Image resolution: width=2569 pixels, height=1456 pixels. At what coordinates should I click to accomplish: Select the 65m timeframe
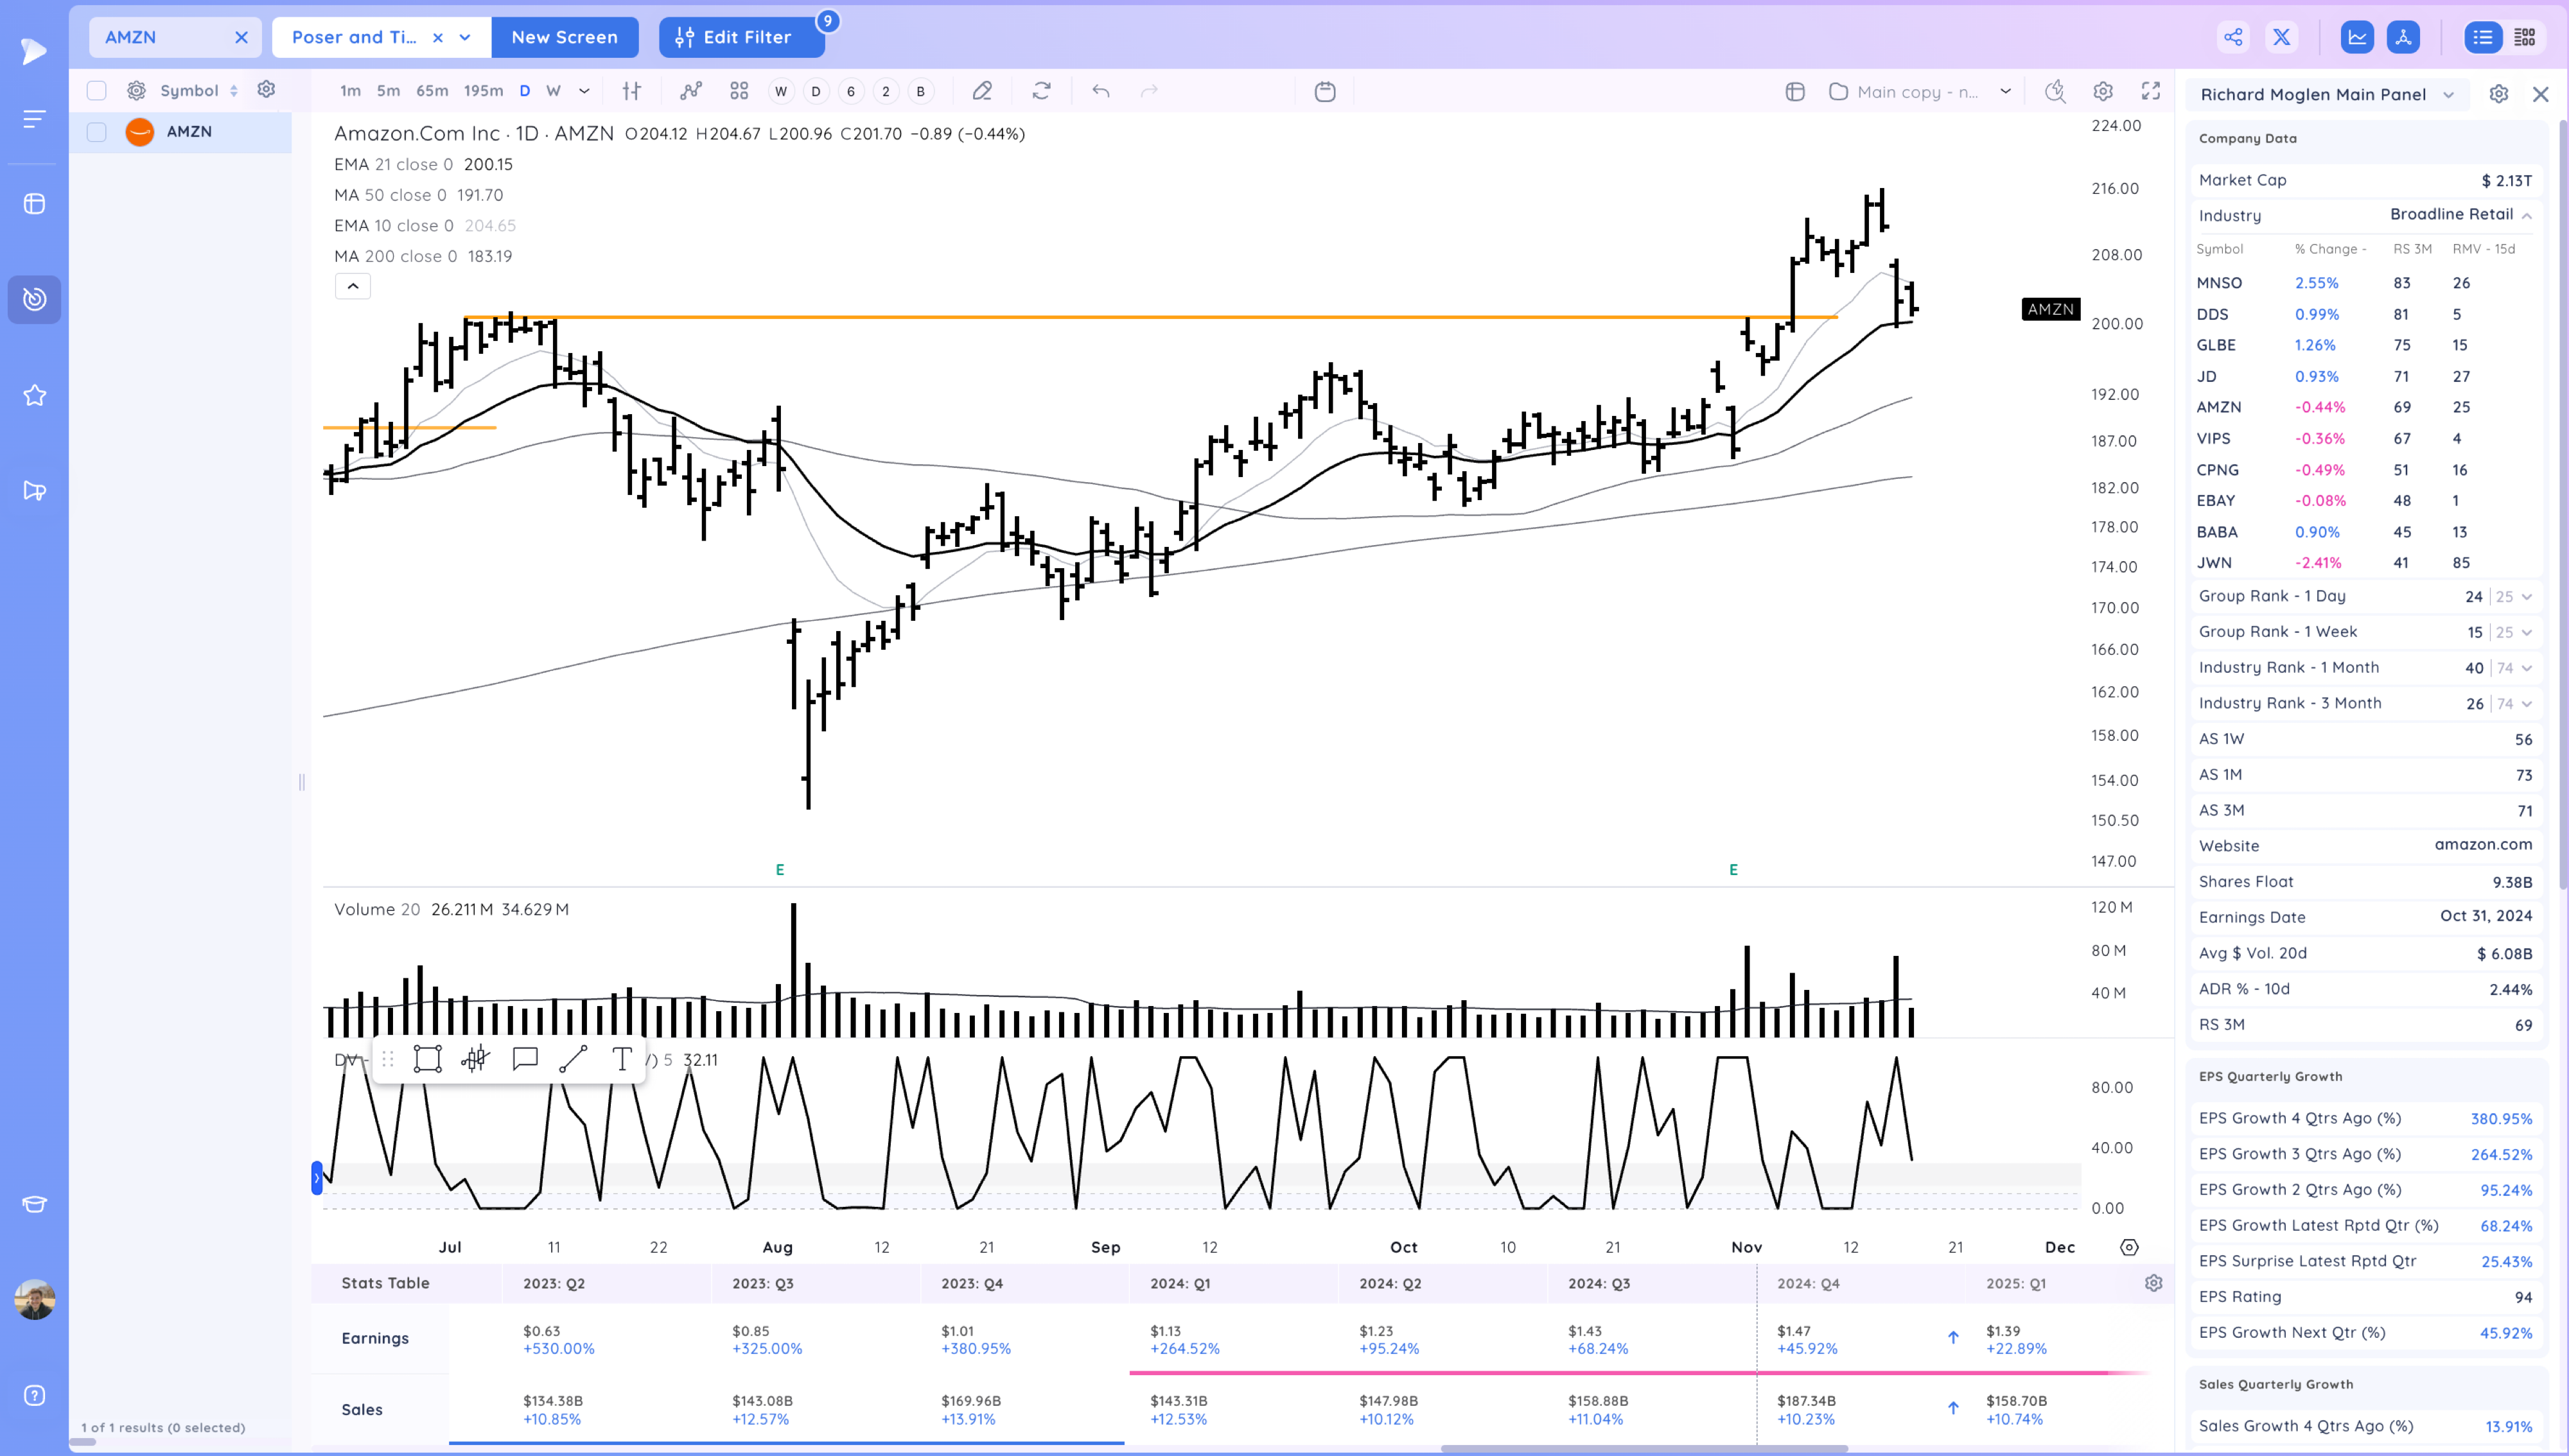(432, 91)
